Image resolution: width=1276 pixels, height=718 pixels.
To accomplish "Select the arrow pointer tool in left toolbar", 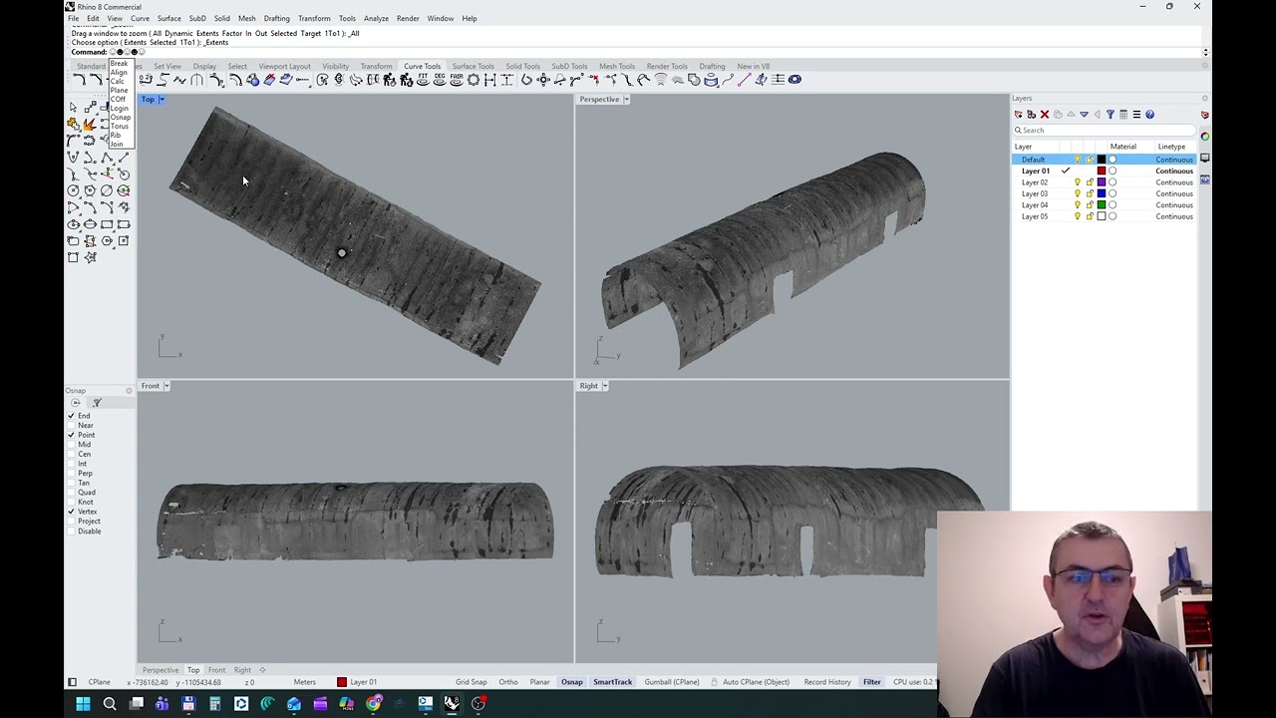I will click(x=73, y=107).
